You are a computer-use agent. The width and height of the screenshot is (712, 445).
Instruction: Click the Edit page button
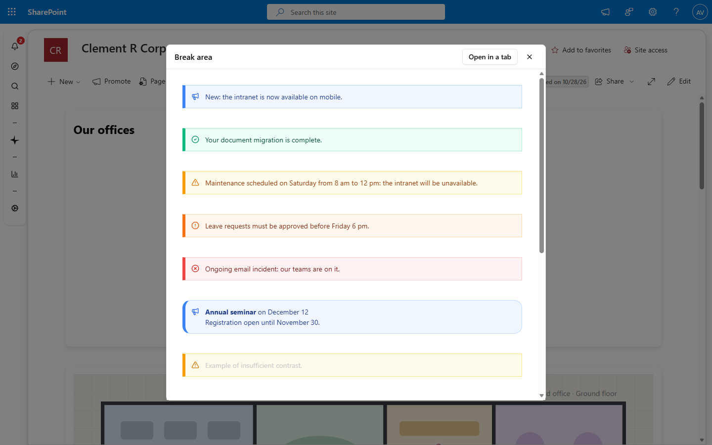pos(679,82)
